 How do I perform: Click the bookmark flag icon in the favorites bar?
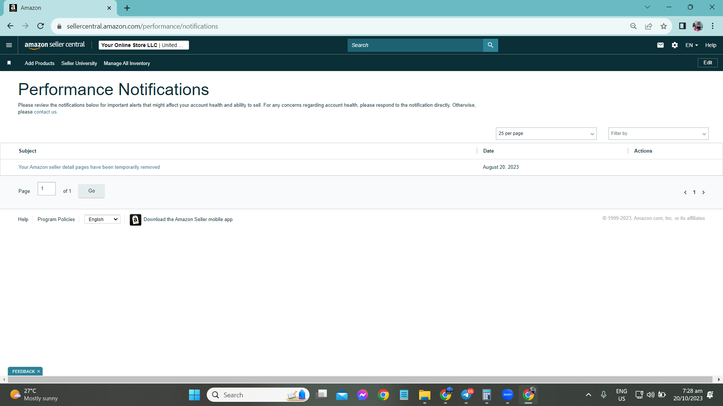coord(9,63)
